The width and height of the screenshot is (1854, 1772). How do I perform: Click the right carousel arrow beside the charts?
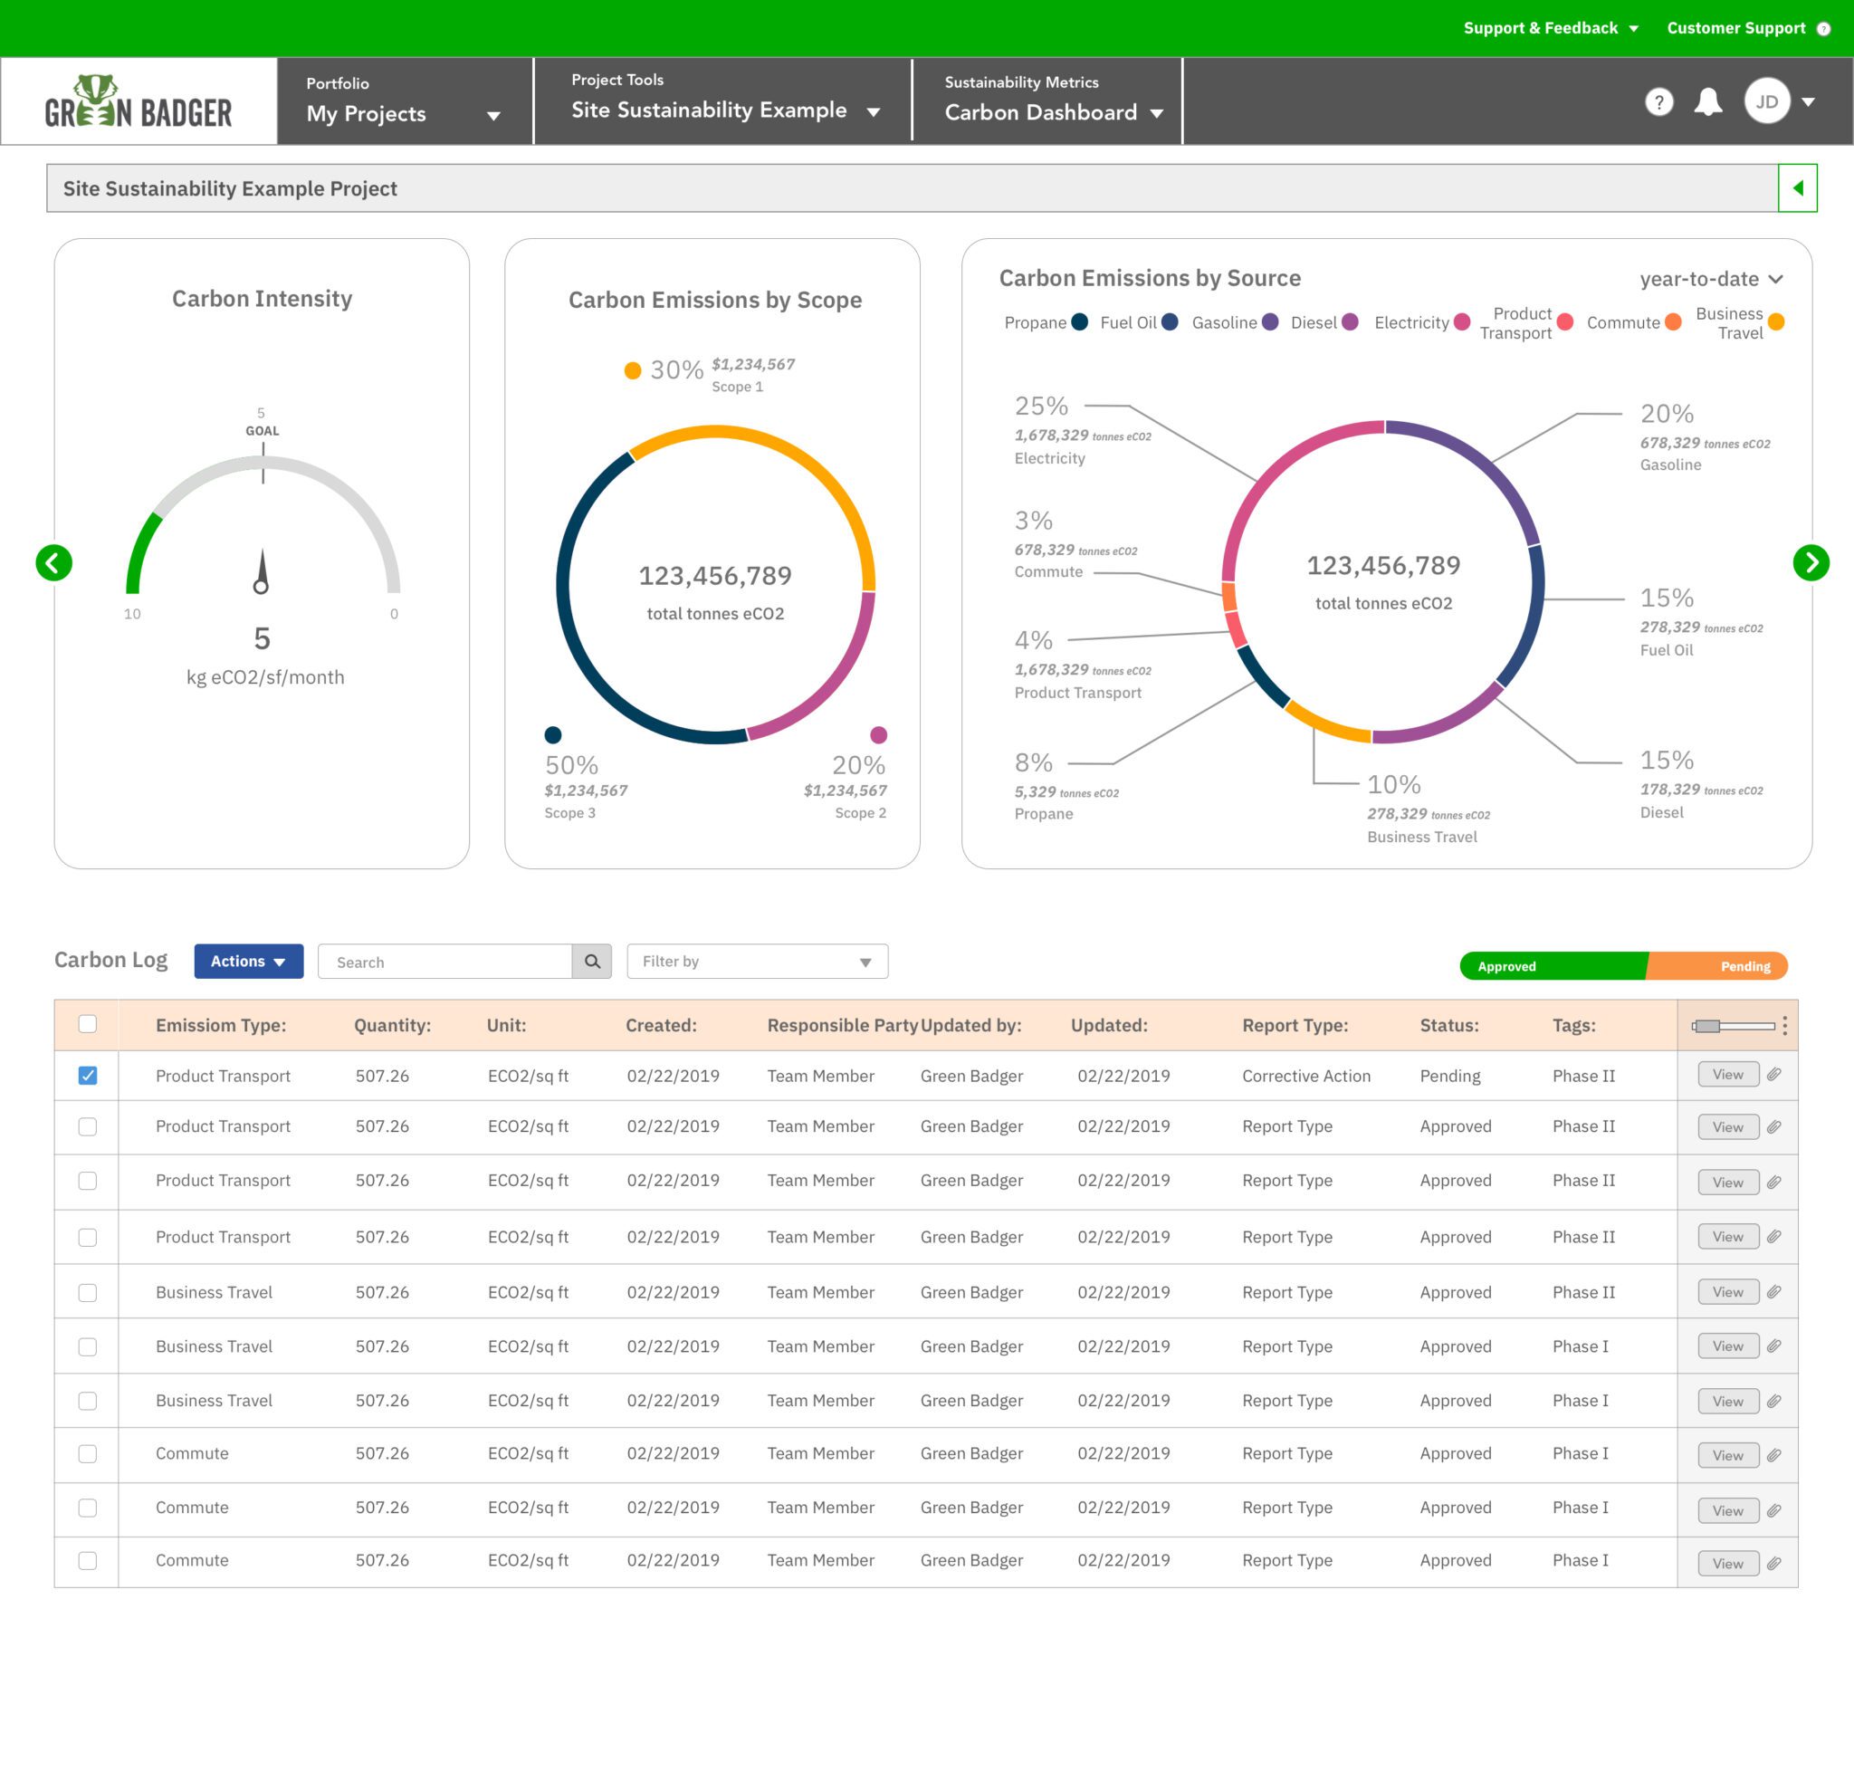click(1810, 563)
